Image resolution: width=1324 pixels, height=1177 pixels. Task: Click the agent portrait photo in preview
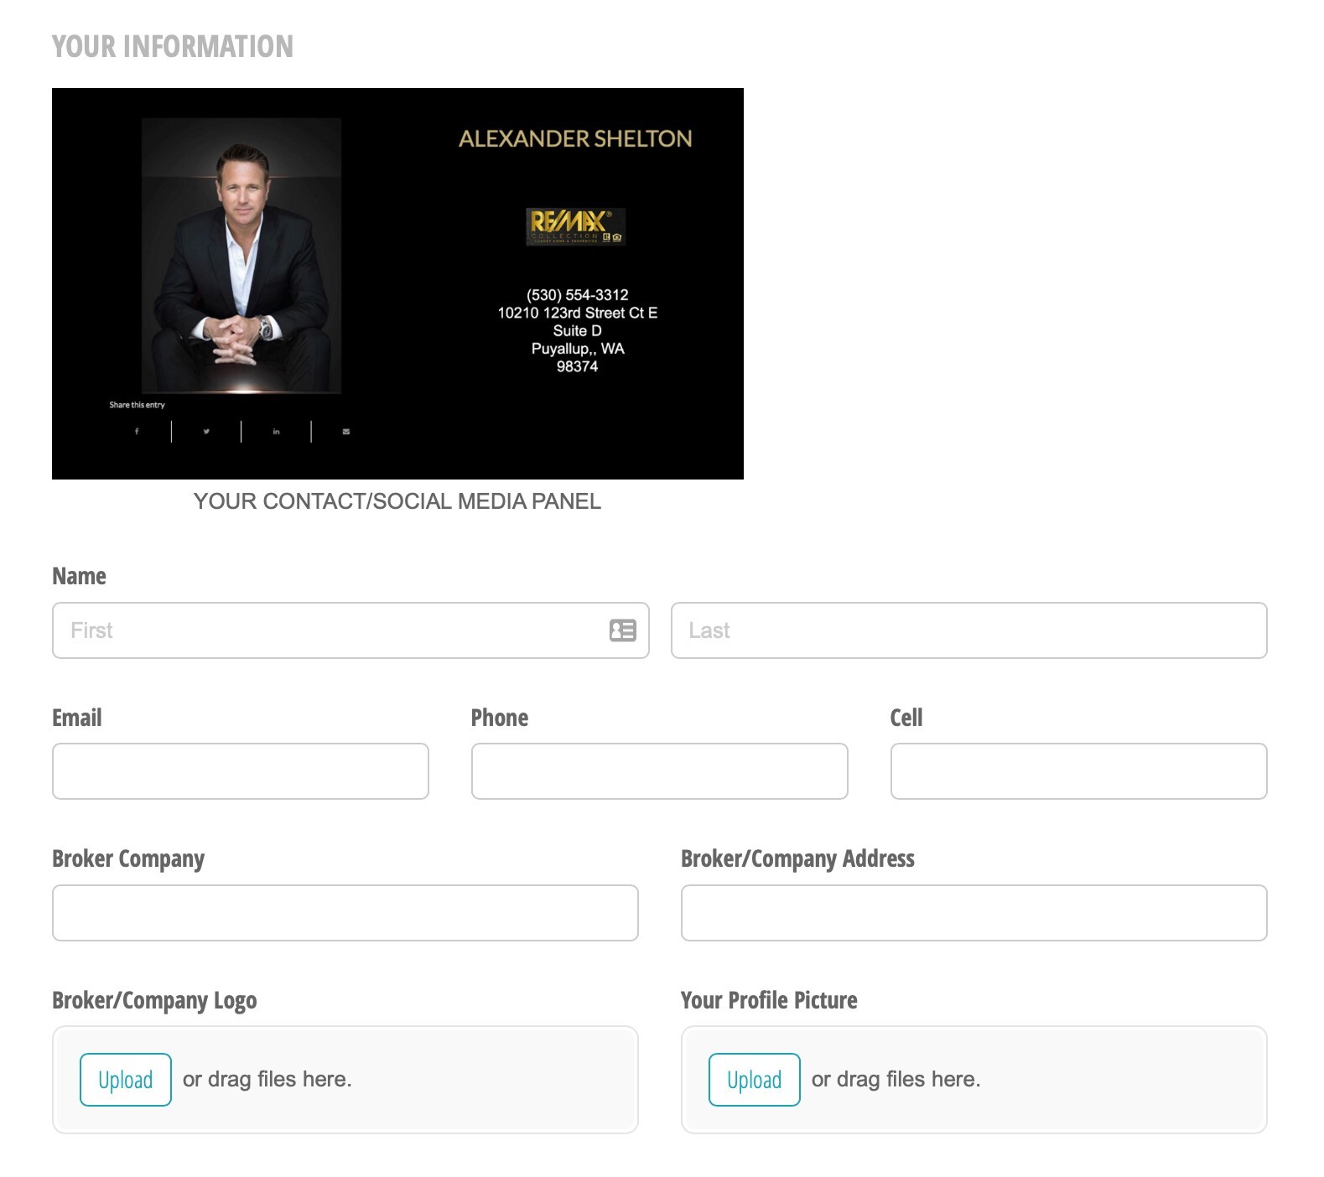(x=241, y=256)
